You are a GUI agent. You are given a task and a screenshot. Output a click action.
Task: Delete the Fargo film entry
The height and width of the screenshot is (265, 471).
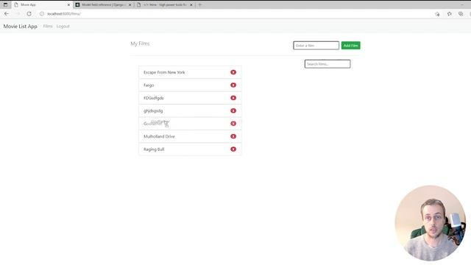pos(233,85)
